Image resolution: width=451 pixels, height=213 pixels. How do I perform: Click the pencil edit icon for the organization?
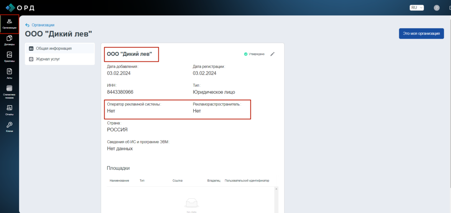tap(273, 54)
